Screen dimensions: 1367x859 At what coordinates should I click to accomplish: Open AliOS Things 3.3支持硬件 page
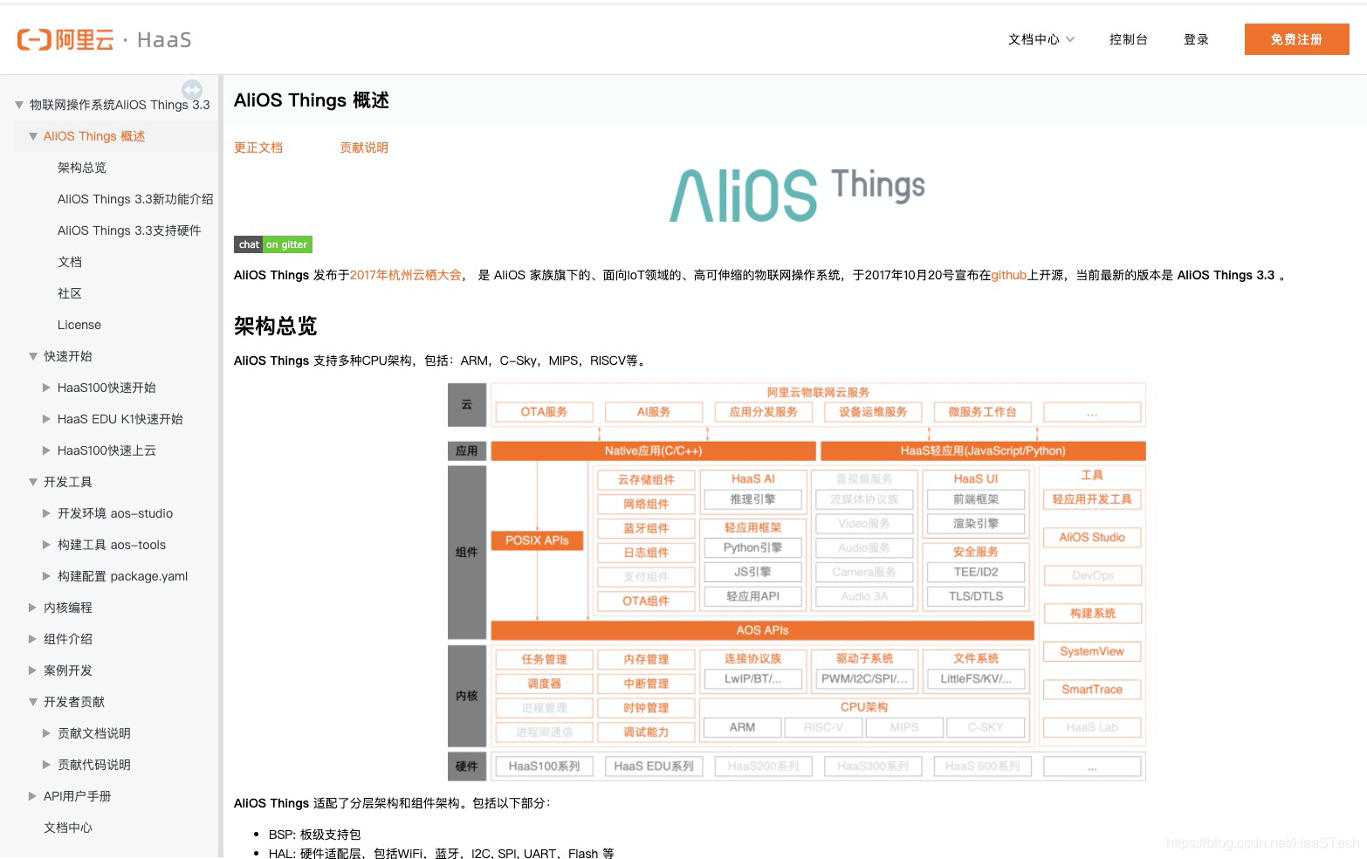(x=129, y=230)
